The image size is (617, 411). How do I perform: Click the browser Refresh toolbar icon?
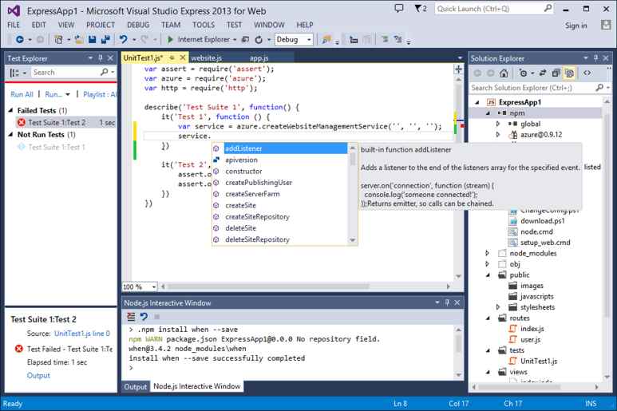259,39
